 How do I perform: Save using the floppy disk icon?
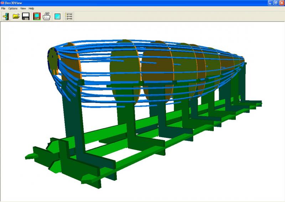[26, 16]
